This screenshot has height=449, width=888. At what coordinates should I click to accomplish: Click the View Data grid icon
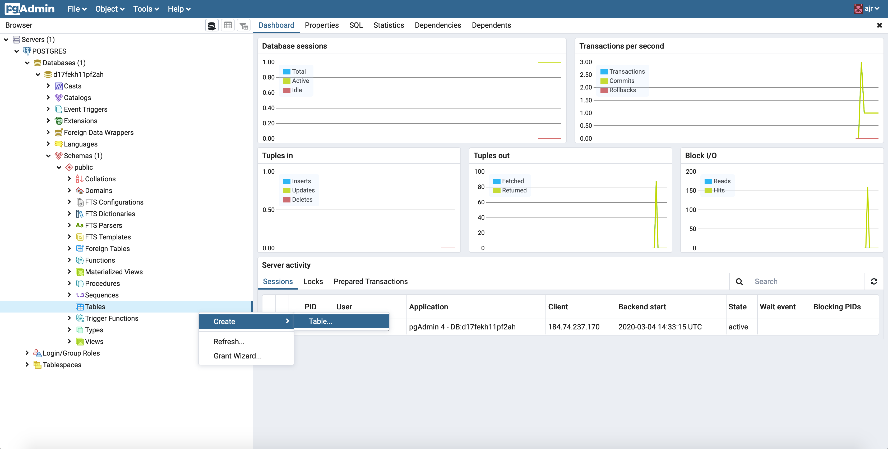pyautogui.click(x=228, y=26)
